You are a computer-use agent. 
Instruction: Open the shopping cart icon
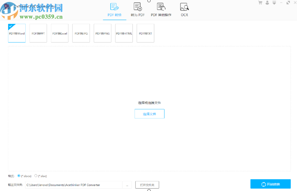(260, 3)
